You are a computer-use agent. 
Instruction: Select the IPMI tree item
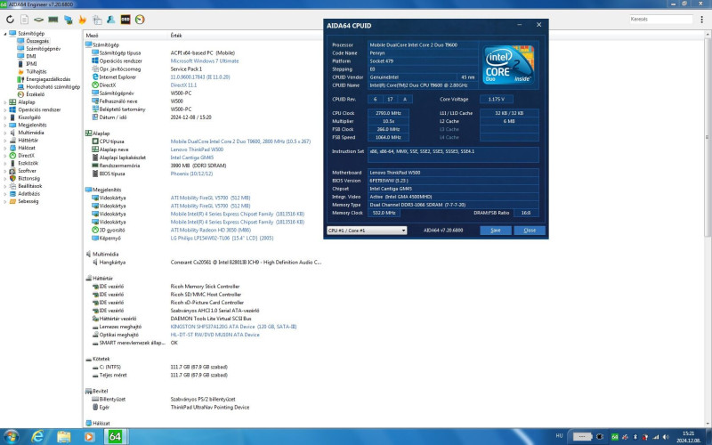point(31,64)
